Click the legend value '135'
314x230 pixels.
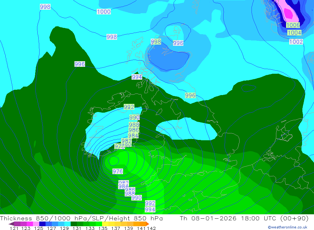(x=103, y=228)
